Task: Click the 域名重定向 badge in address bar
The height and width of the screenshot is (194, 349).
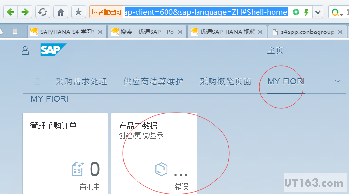Action: pyautogui.click(x=106, y=12)
